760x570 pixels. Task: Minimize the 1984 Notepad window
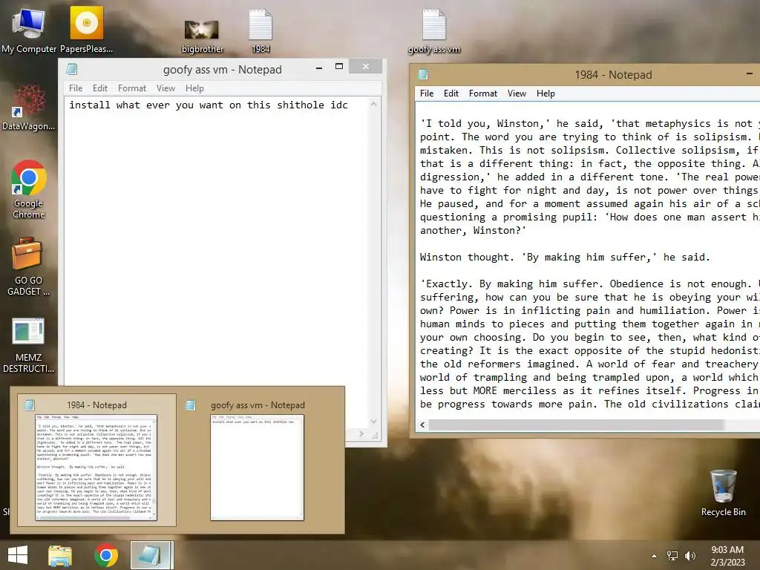(x=750, y=73)
